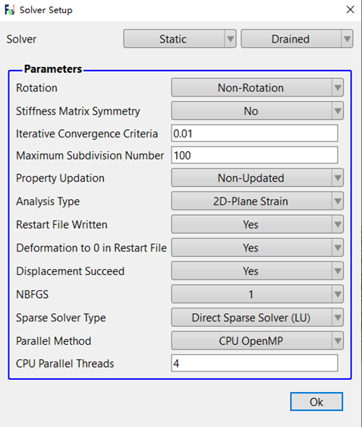Open Restart File Written dropdown
The height and width of the screenshot is (427, 362).
[257, 224]
